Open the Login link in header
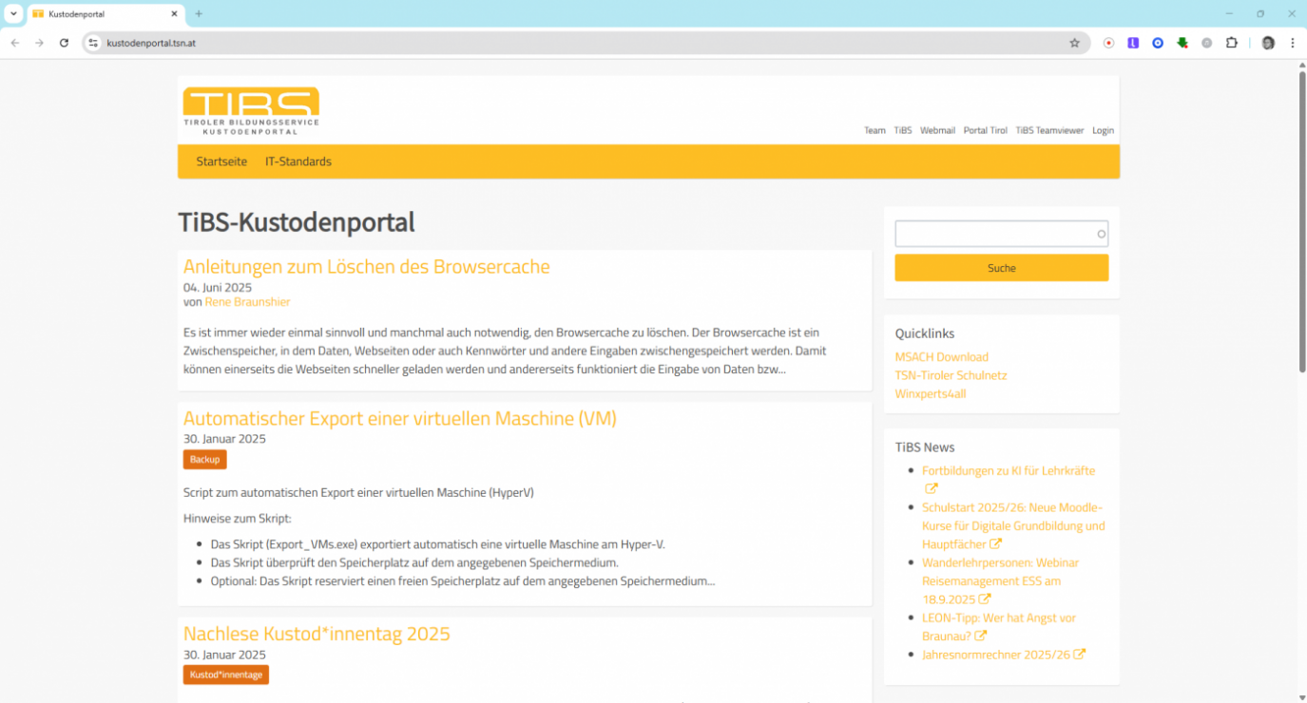 [1103, 131]
